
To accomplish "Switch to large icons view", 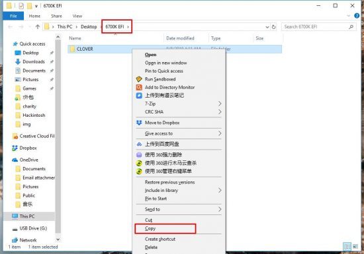I will click(x=355, y=247).
